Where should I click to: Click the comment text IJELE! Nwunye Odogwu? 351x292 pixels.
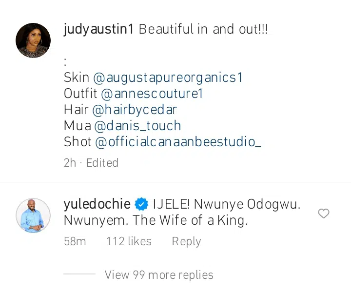(227, 204)
